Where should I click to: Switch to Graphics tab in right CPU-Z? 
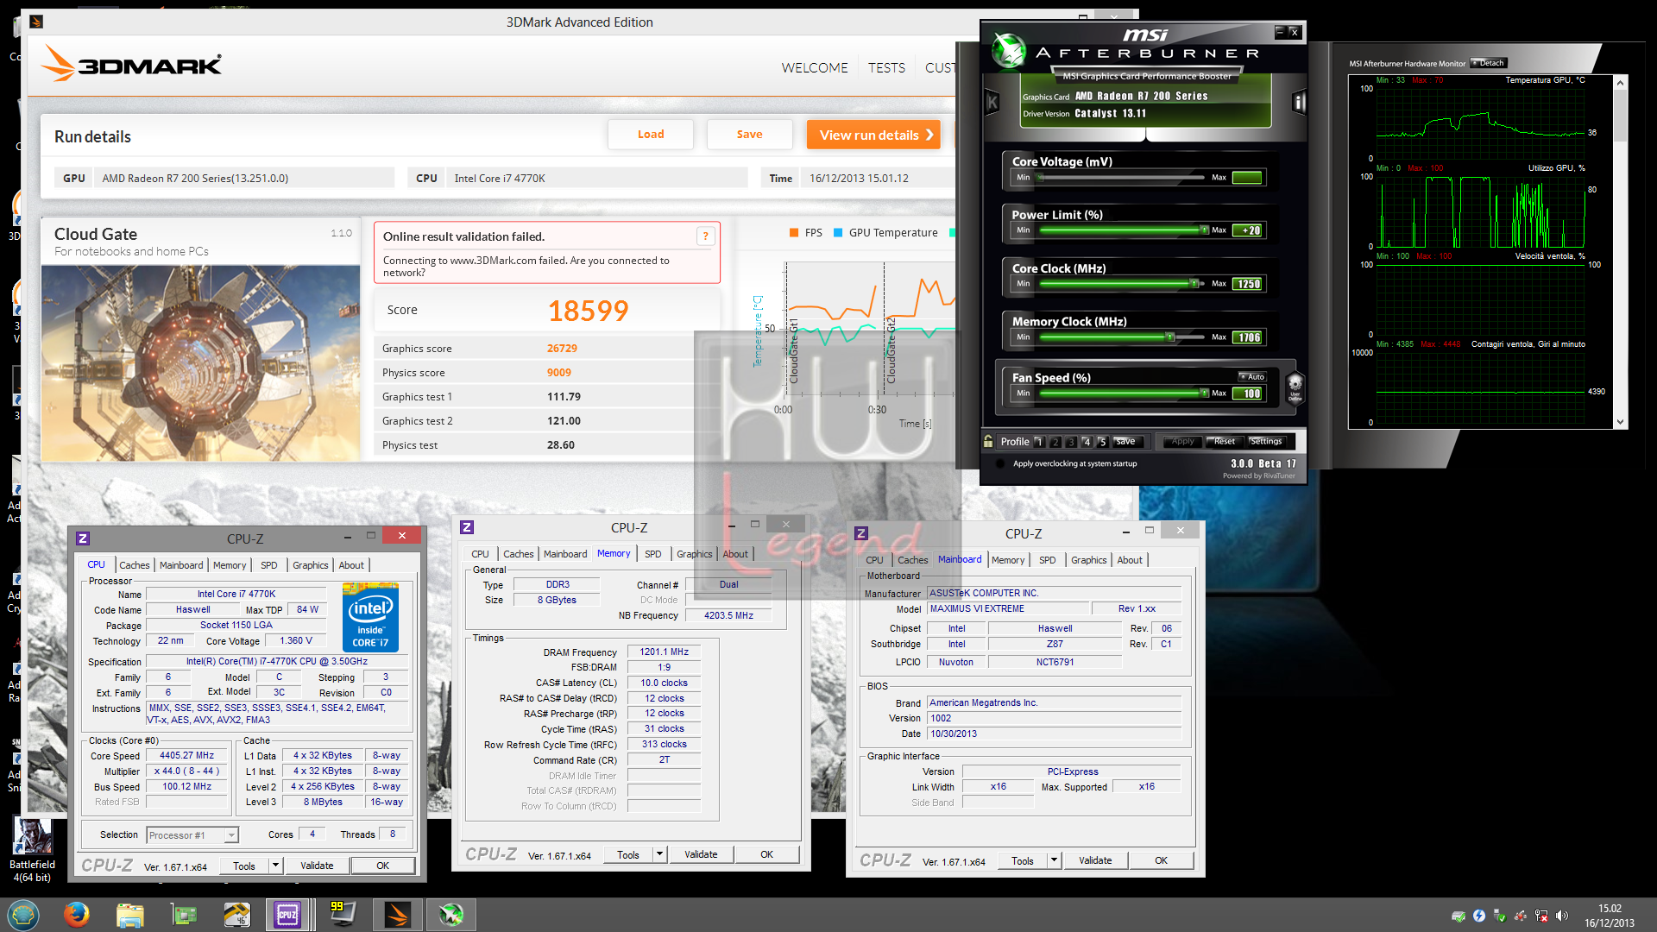point(1088,560)
